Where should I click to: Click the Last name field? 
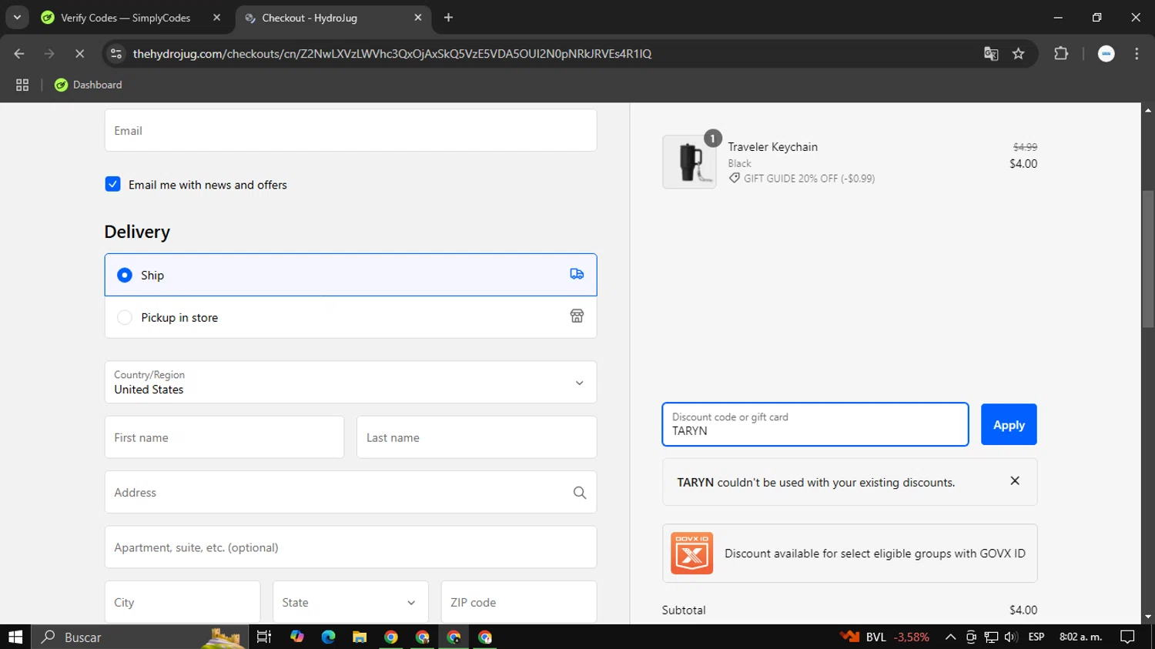pos(477,437)
